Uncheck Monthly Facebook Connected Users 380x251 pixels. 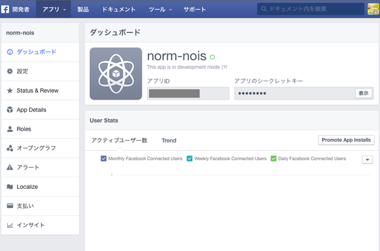(104, 159)
